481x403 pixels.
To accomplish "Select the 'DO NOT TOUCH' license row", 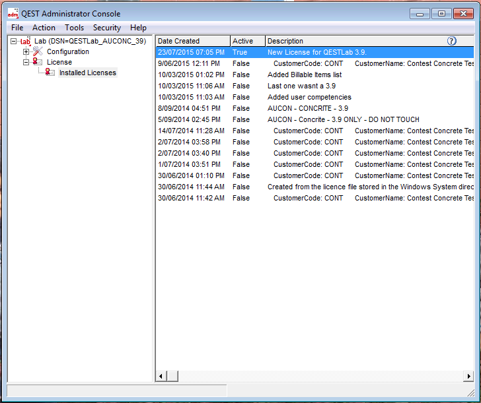I will click(x=343, y=119).
